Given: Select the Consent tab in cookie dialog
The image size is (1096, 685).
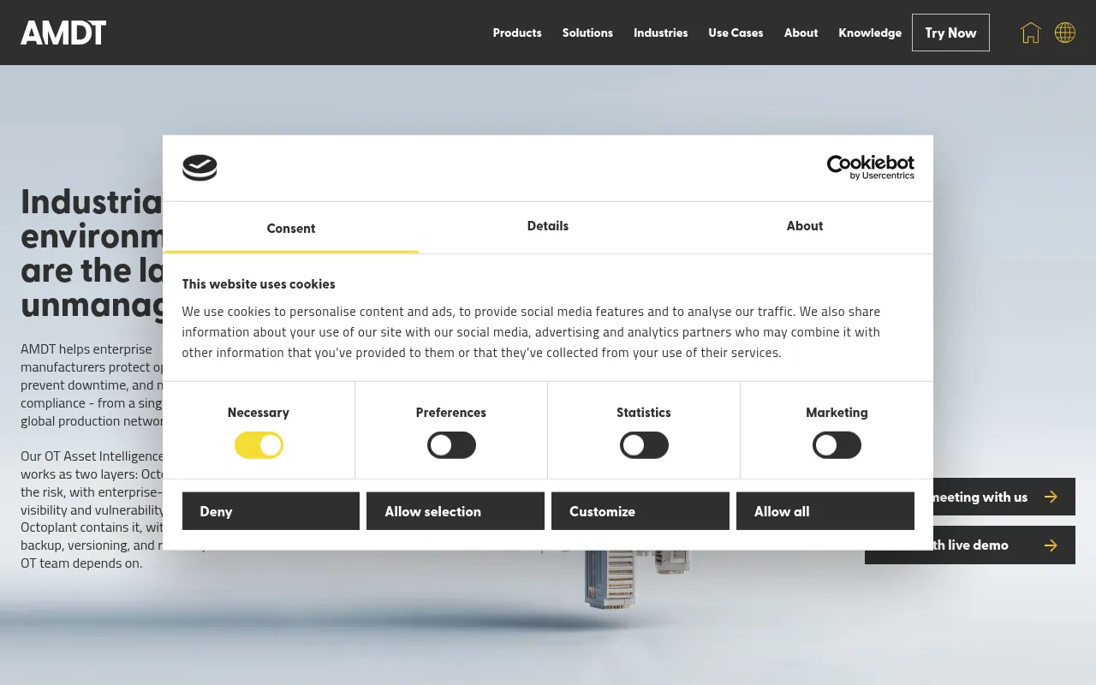Looking at the screenshot, I should (x=291, y=228).
